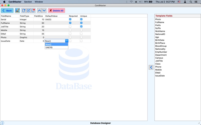This screenshot has height=125, width=201.
Task: Select the Serial field name cell
Action: pos(10,19)
